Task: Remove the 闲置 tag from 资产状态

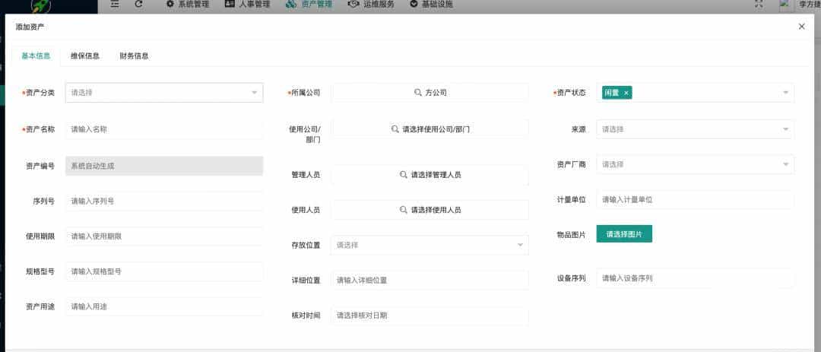Action: coord(626,94)
